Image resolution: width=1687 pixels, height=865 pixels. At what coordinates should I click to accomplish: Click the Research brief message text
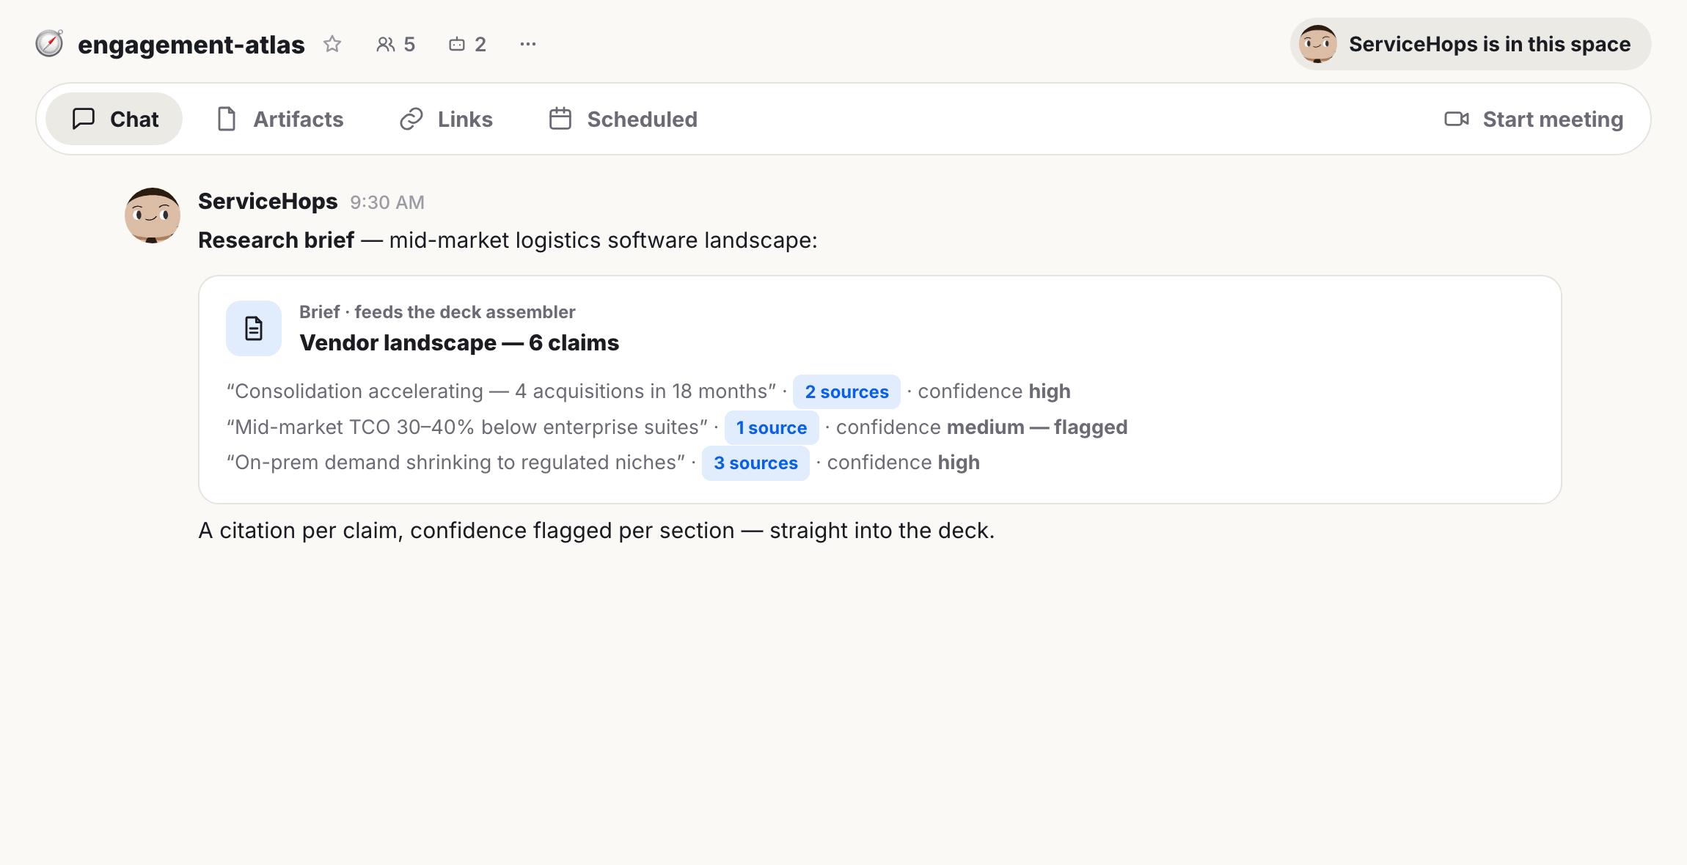pyautogui.click(x=508, y=240)
